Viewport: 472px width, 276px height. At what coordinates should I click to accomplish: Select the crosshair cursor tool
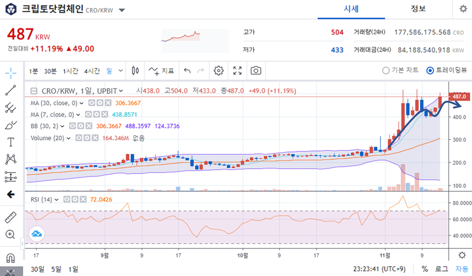coord(11,73)
